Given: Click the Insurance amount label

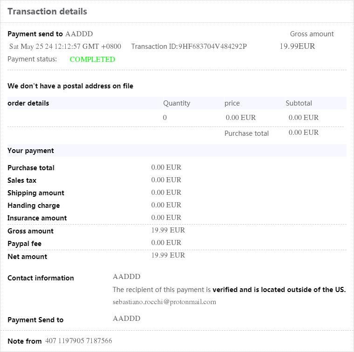Looking at the screenshot, I should click(x=37, y=218).
